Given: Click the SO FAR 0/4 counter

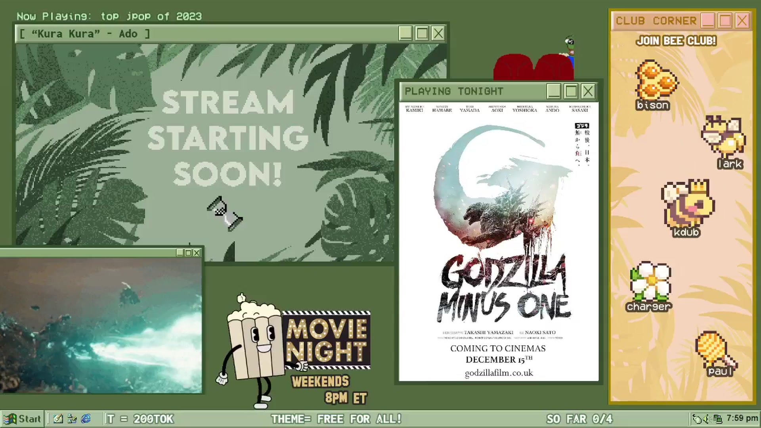Looking at the screenshot, I should [x=579, y=419].
